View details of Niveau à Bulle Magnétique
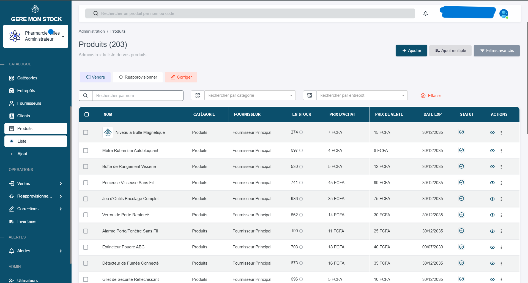 (492, 132)
